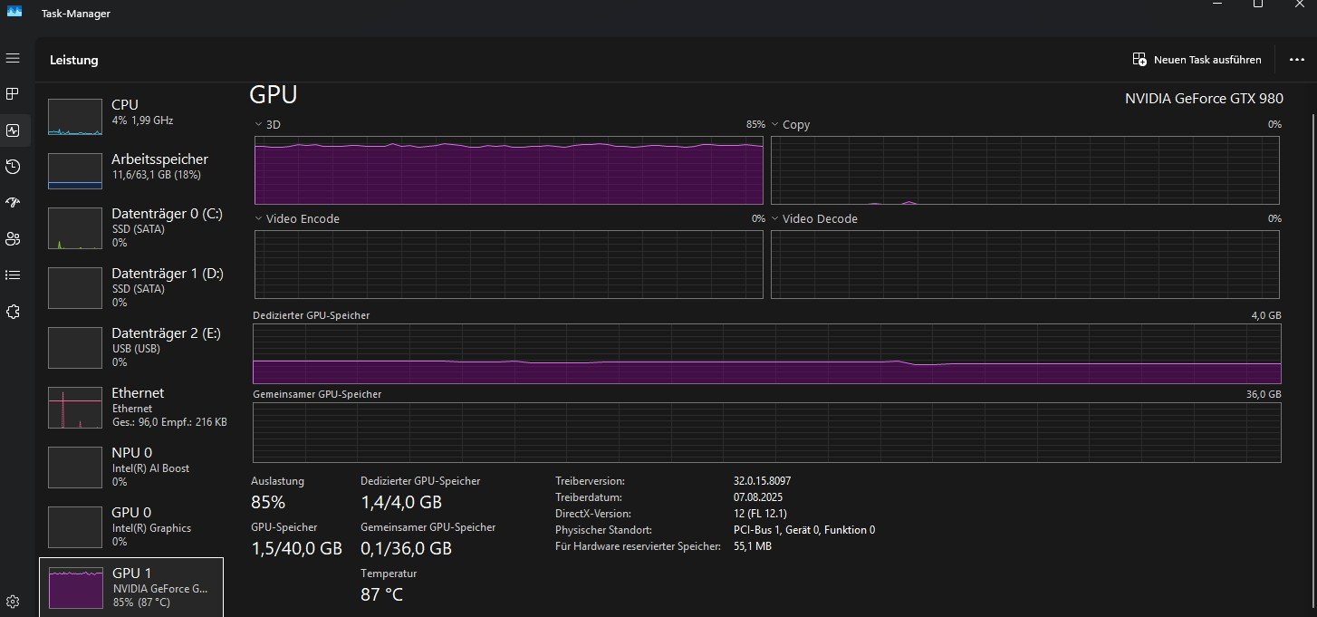1317x617 pixels.
Task: Click PCI-Bus 1, Gerät 0, Funktion 0
Action: (804, 530)
